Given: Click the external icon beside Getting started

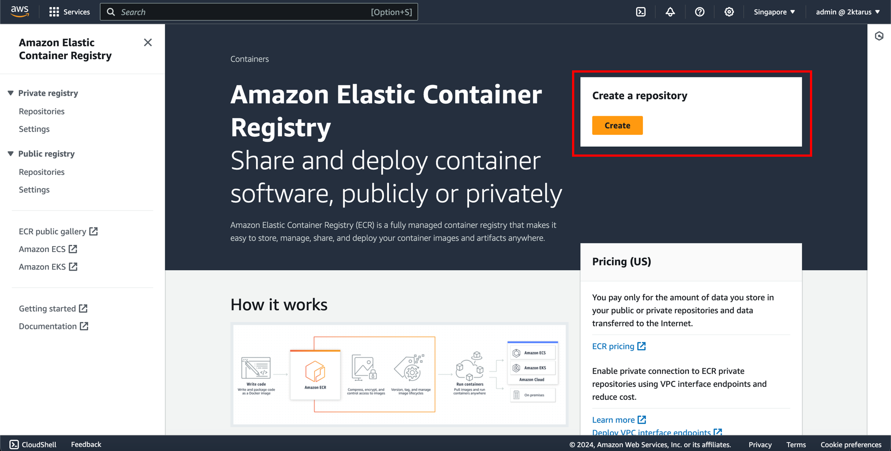Looking at the screenshot, I should click(x=83, y=308).
